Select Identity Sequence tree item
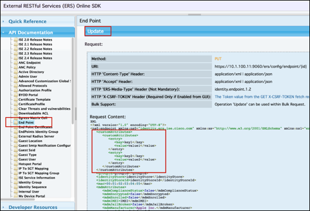The height and width of the screenshot is (211, 310). [x=33, y=187]
